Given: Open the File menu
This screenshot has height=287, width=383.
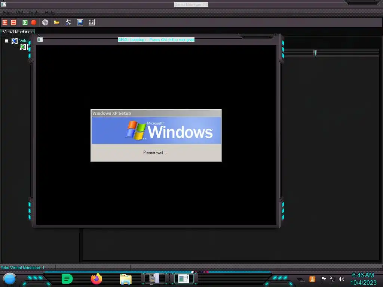Looking at the screenshot, I should (x=7, y=13).
